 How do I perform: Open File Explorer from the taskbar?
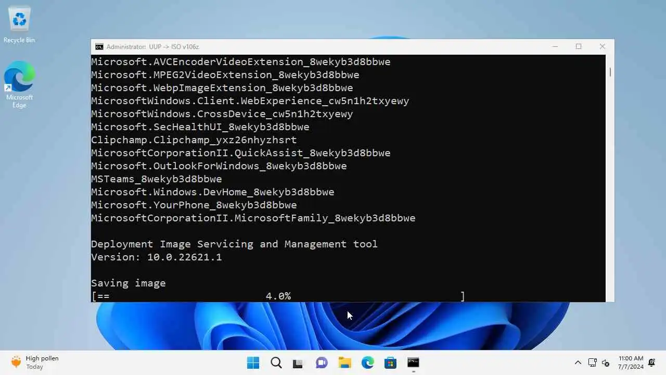344,362
